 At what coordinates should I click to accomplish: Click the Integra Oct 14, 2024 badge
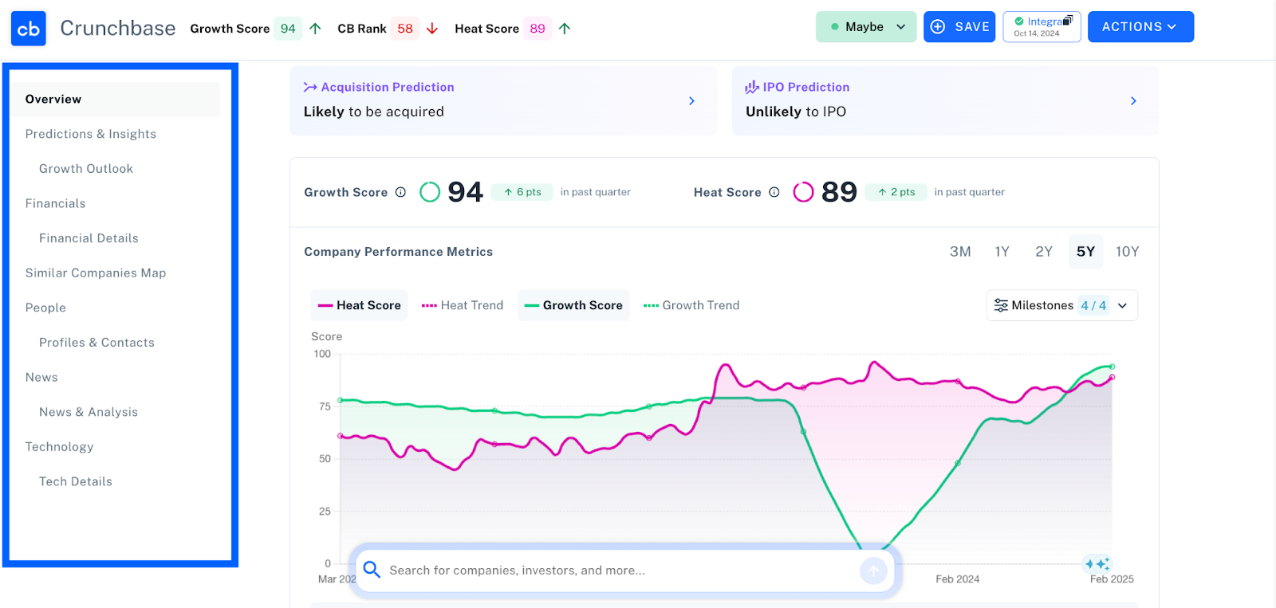point(1042,27)
